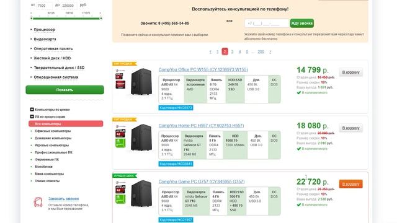Click the phone number input field
Screen dimensions: 397x223
(267, 24)
